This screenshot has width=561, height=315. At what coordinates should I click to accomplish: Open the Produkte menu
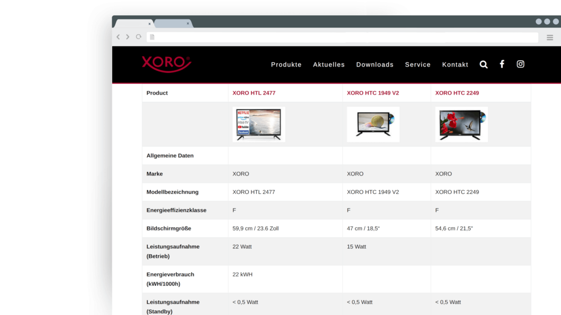tap(286, 64)
